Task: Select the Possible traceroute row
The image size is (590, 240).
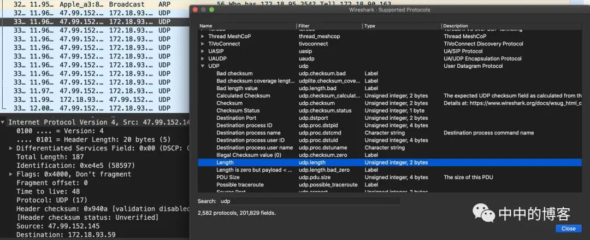Action: [x=390, y=185]
